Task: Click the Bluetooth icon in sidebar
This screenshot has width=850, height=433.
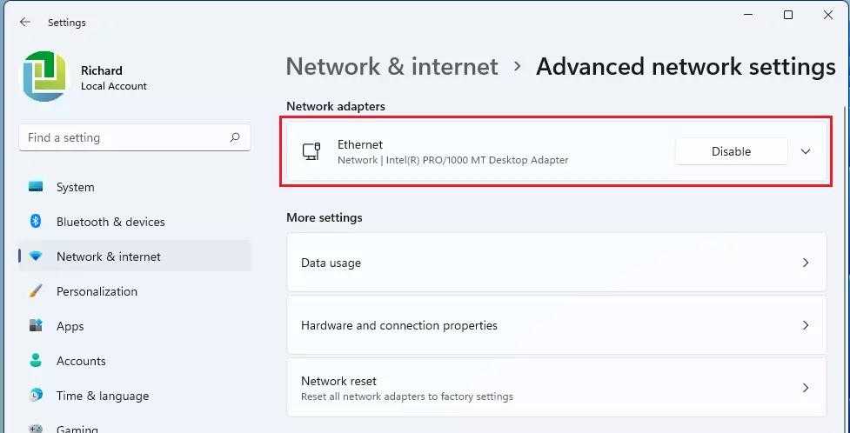Action: tap(36, 222)
